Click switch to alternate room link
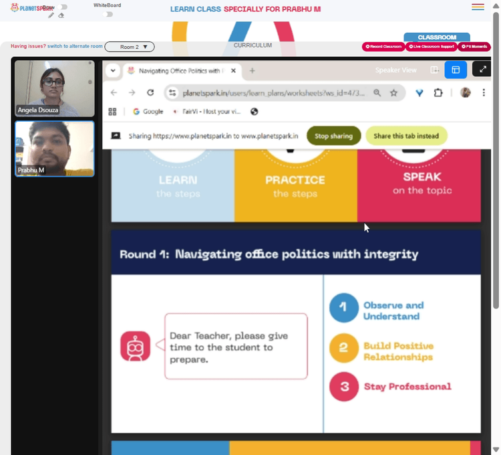The image size is (501, 455). coord(75,46)
